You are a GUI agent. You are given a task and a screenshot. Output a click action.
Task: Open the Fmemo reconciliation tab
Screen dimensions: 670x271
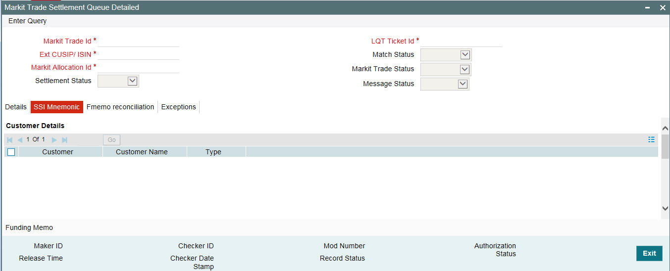[120, 107]
